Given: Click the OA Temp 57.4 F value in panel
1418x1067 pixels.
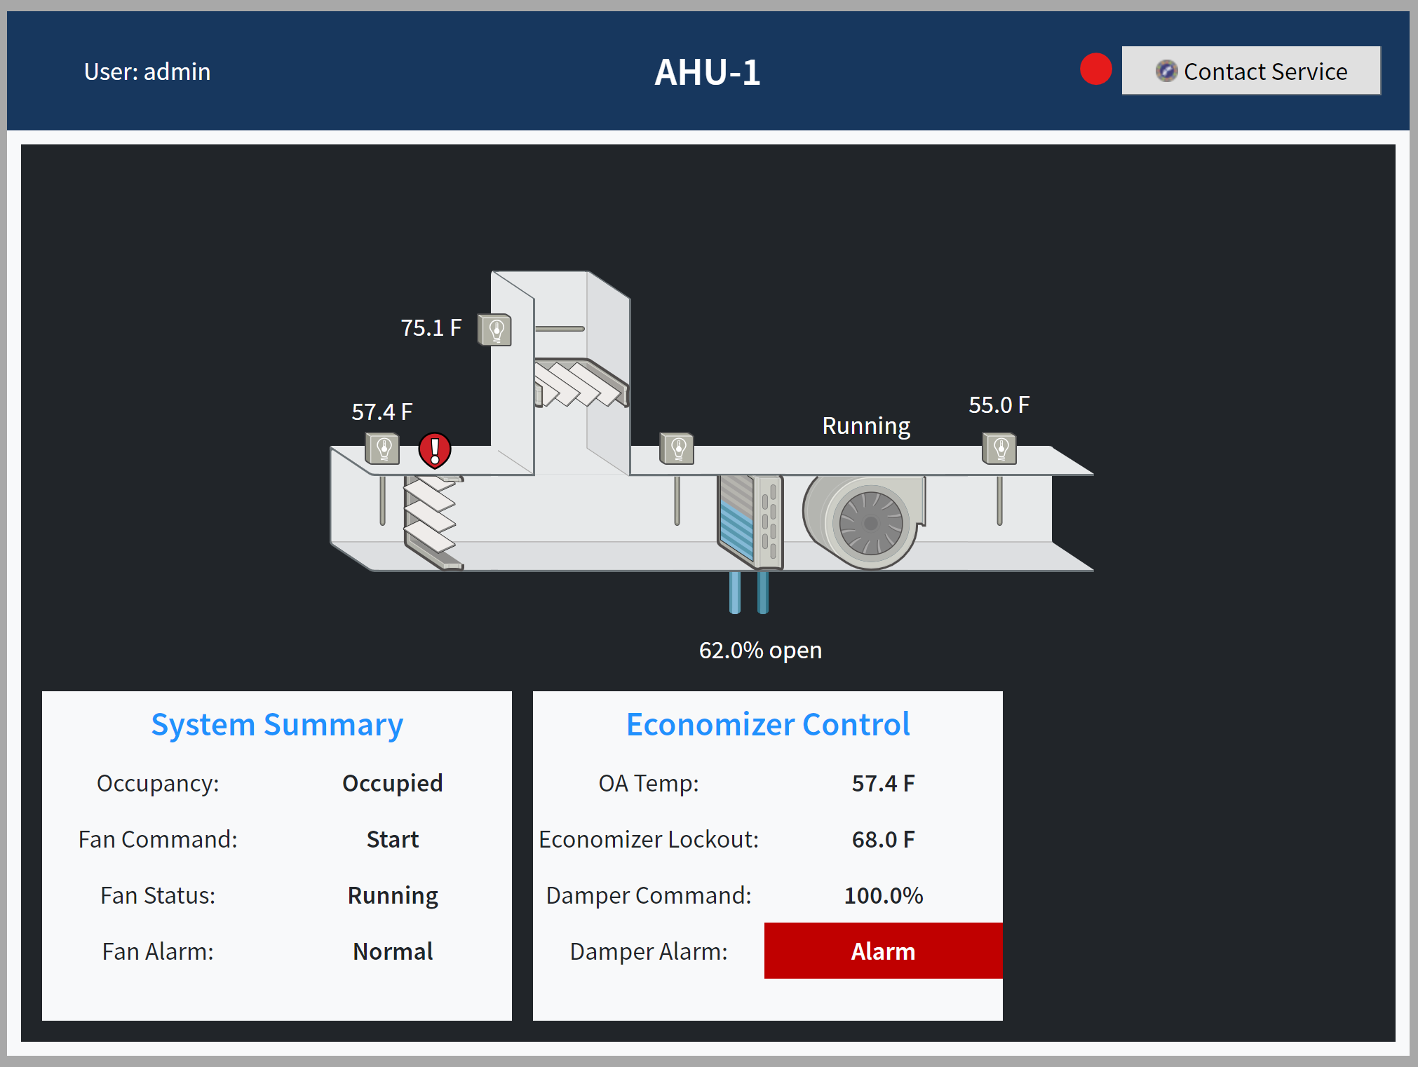Looking at the screenshot, I should [x=884, y=783].
